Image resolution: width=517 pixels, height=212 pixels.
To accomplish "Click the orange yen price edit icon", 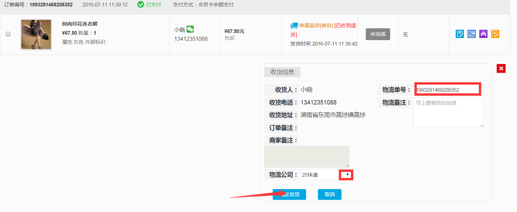I will coord(495,34).
